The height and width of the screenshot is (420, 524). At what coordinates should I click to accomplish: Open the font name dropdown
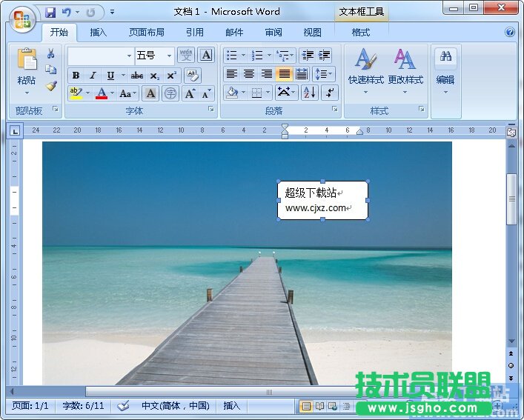tap(129, 56)
